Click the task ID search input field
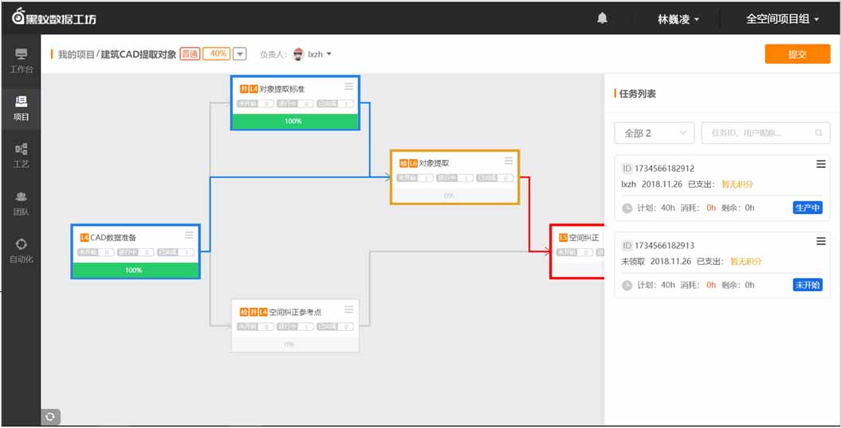 (759, 133)
